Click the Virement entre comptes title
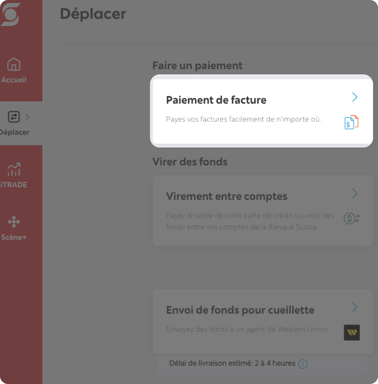This screenshot has width=378, height=384. coord(226,197)
